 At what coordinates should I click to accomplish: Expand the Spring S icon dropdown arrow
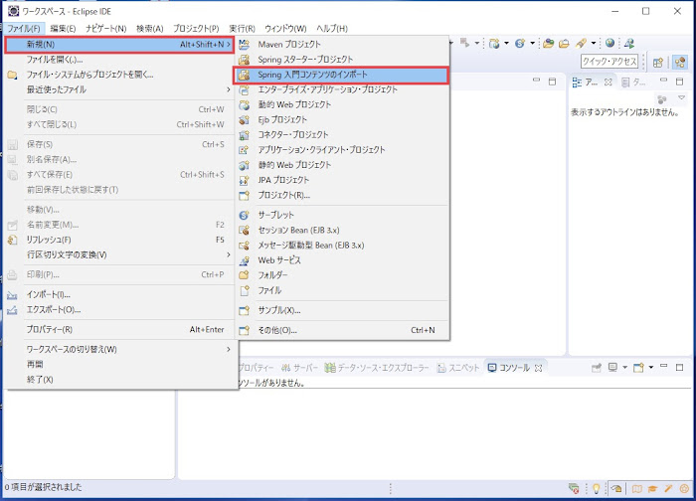point(532,43)
